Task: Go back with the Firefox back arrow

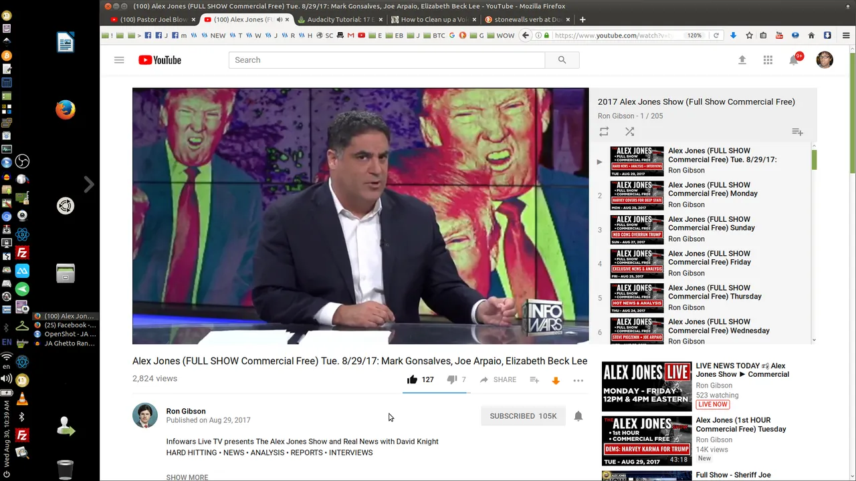Action: 526,35
